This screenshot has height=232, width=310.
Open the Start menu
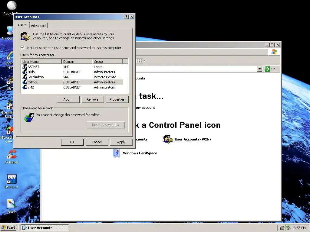coord(8,227)
